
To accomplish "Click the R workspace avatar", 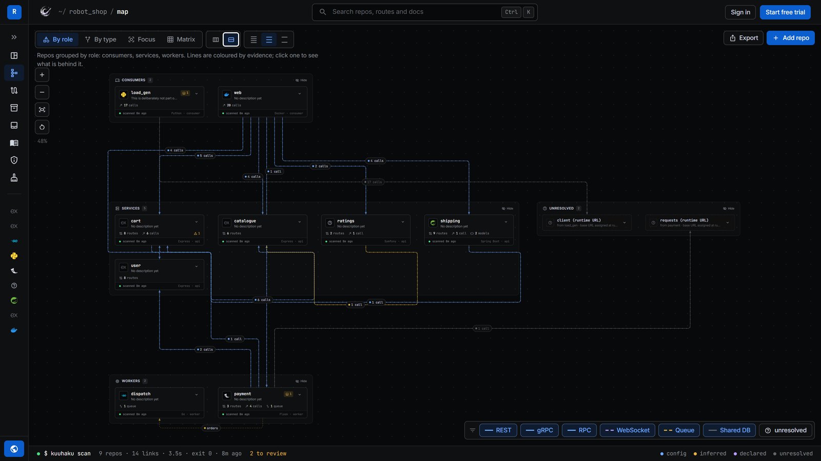I will point(14,12).
